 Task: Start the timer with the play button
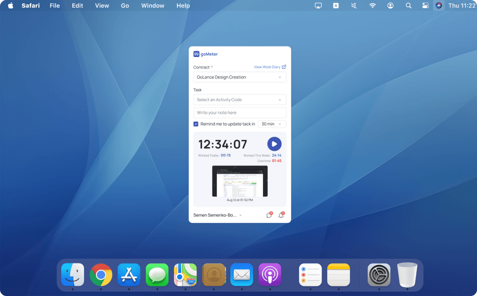tap(274, 144)
